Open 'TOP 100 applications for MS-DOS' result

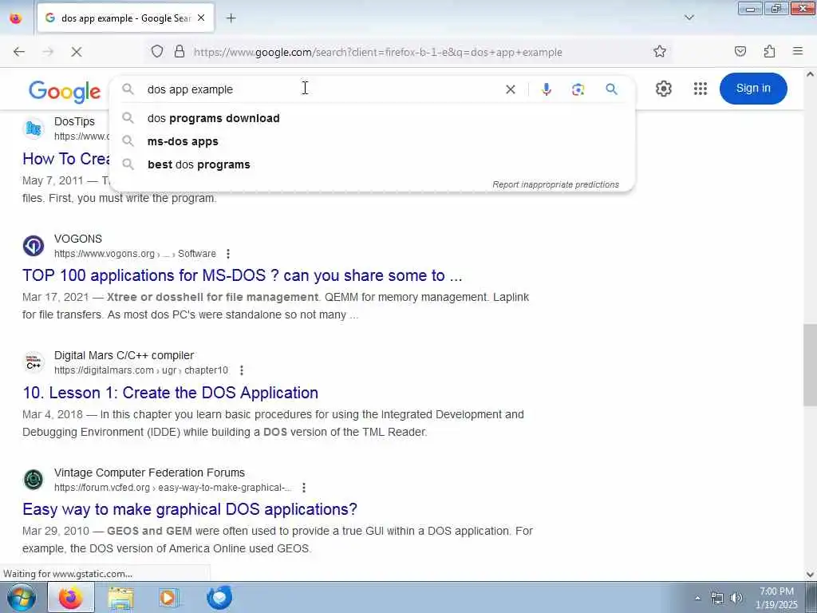[243, 275]
